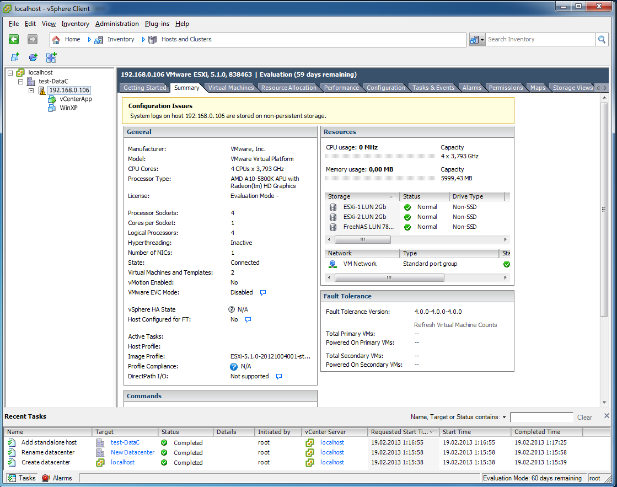Screen dimensions: 617x487
Task: Click the Alarms bell icon in status bar
Action: [46, 478]
